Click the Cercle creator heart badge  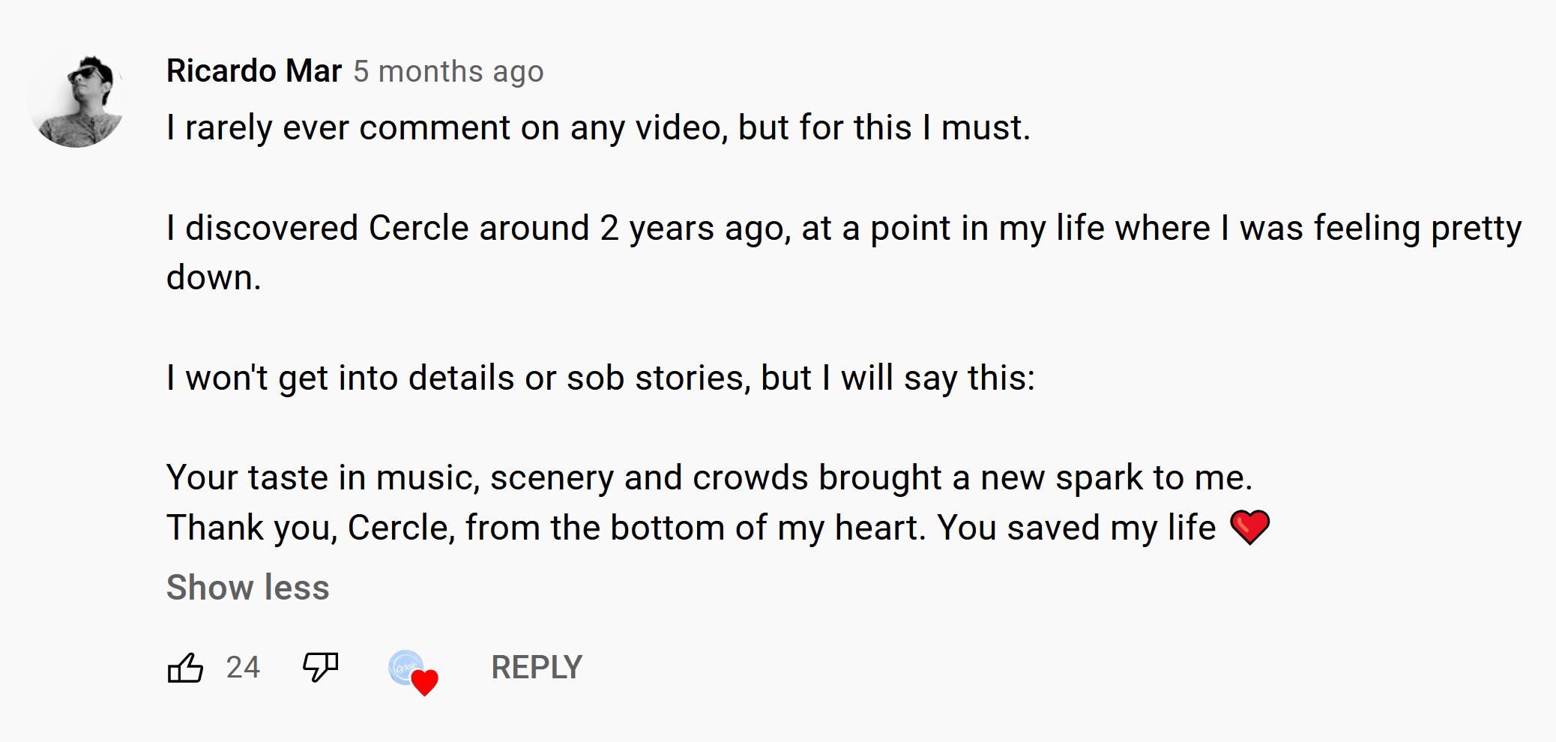[405, 666]
